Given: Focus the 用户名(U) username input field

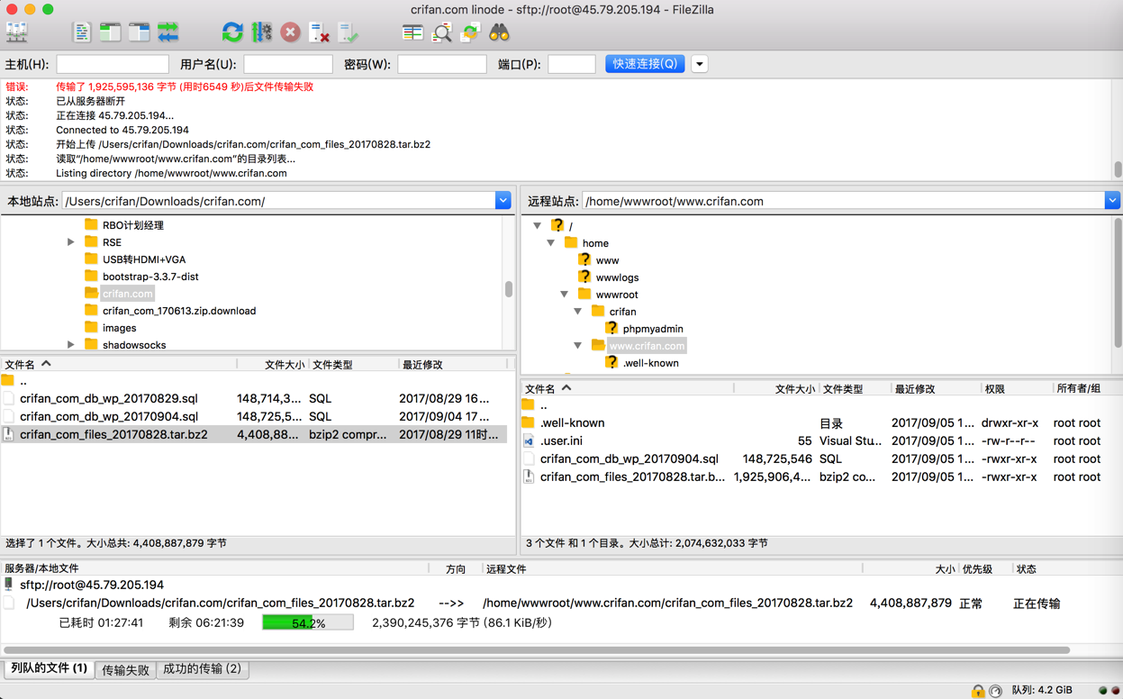Looking at the screenshot, I should (x=288, y=64).
